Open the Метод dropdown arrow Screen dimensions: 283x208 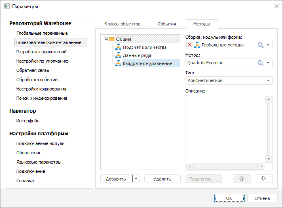(269, 63)
